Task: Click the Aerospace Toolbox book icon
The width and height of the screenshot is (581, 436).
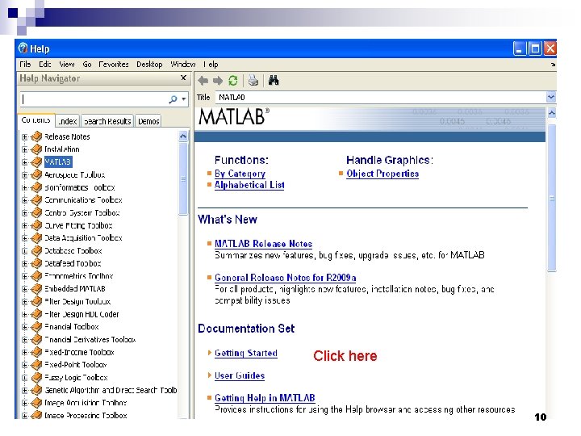Action: point(36,174)
